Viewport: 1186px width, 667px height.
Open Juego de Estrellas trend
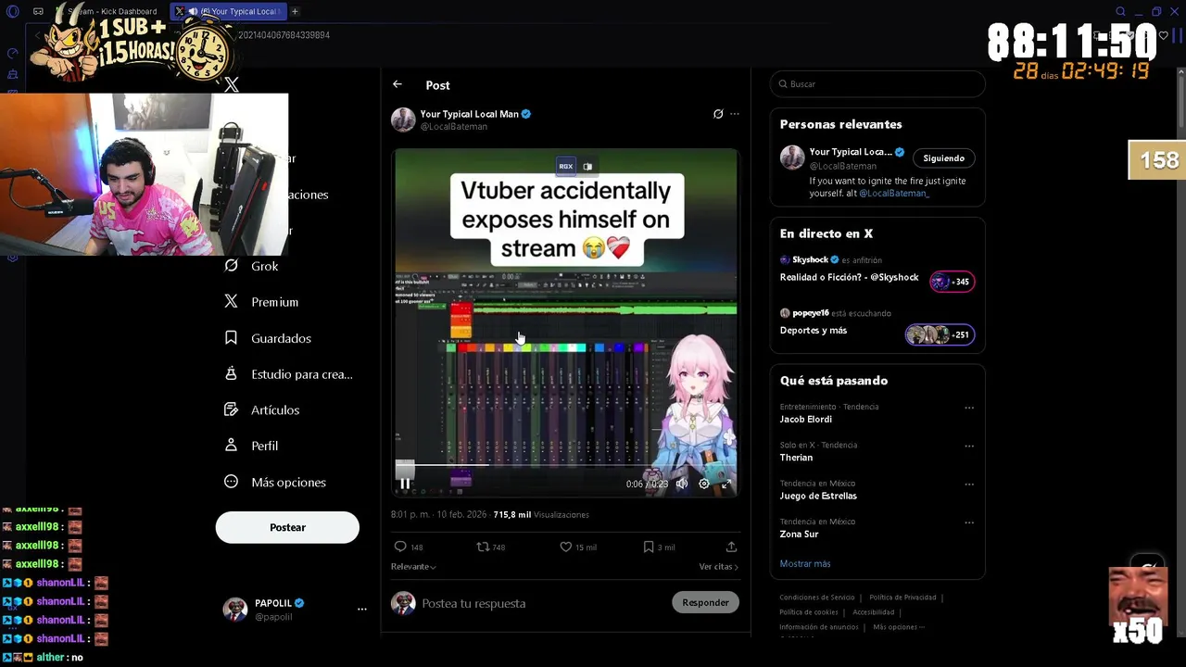[818, 496]
